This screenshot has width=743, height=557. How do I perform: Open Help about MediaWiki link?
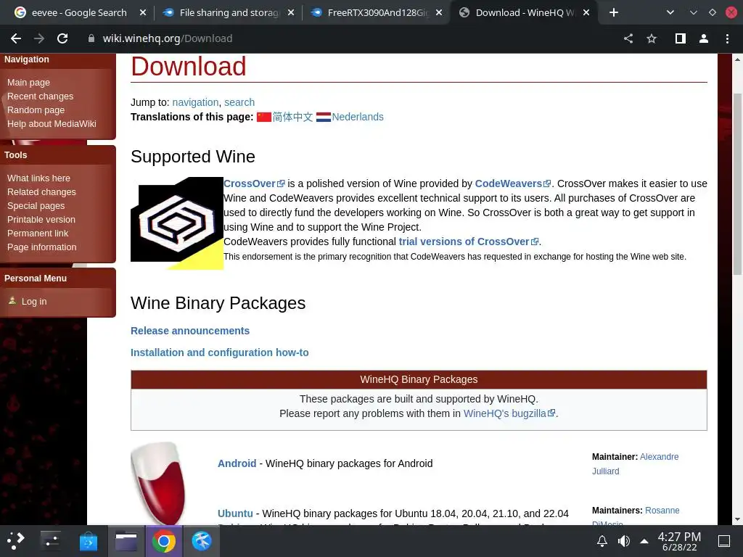point(52,123)
